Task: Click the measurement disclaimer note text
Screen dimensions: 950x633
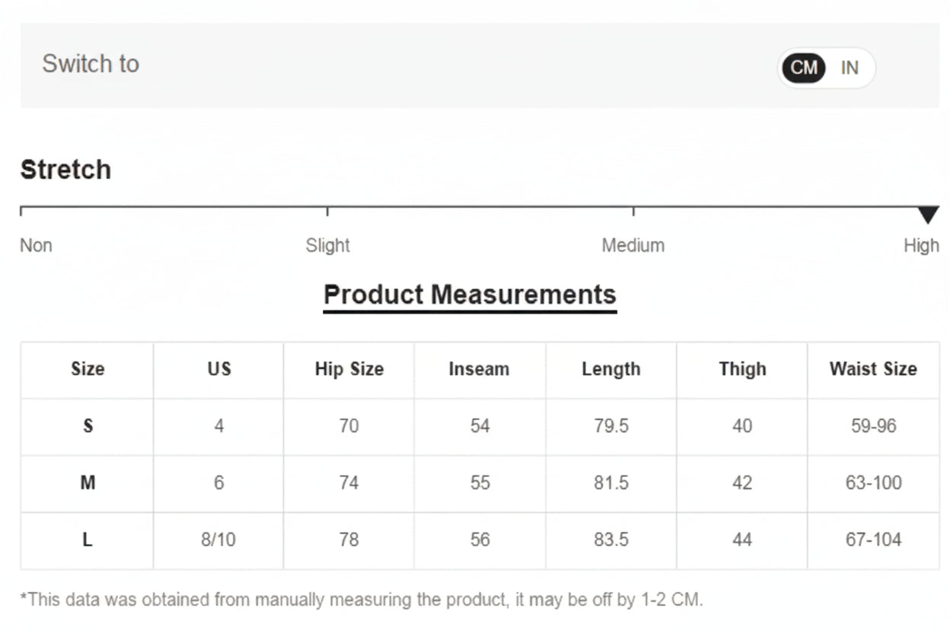Action: 362,600
